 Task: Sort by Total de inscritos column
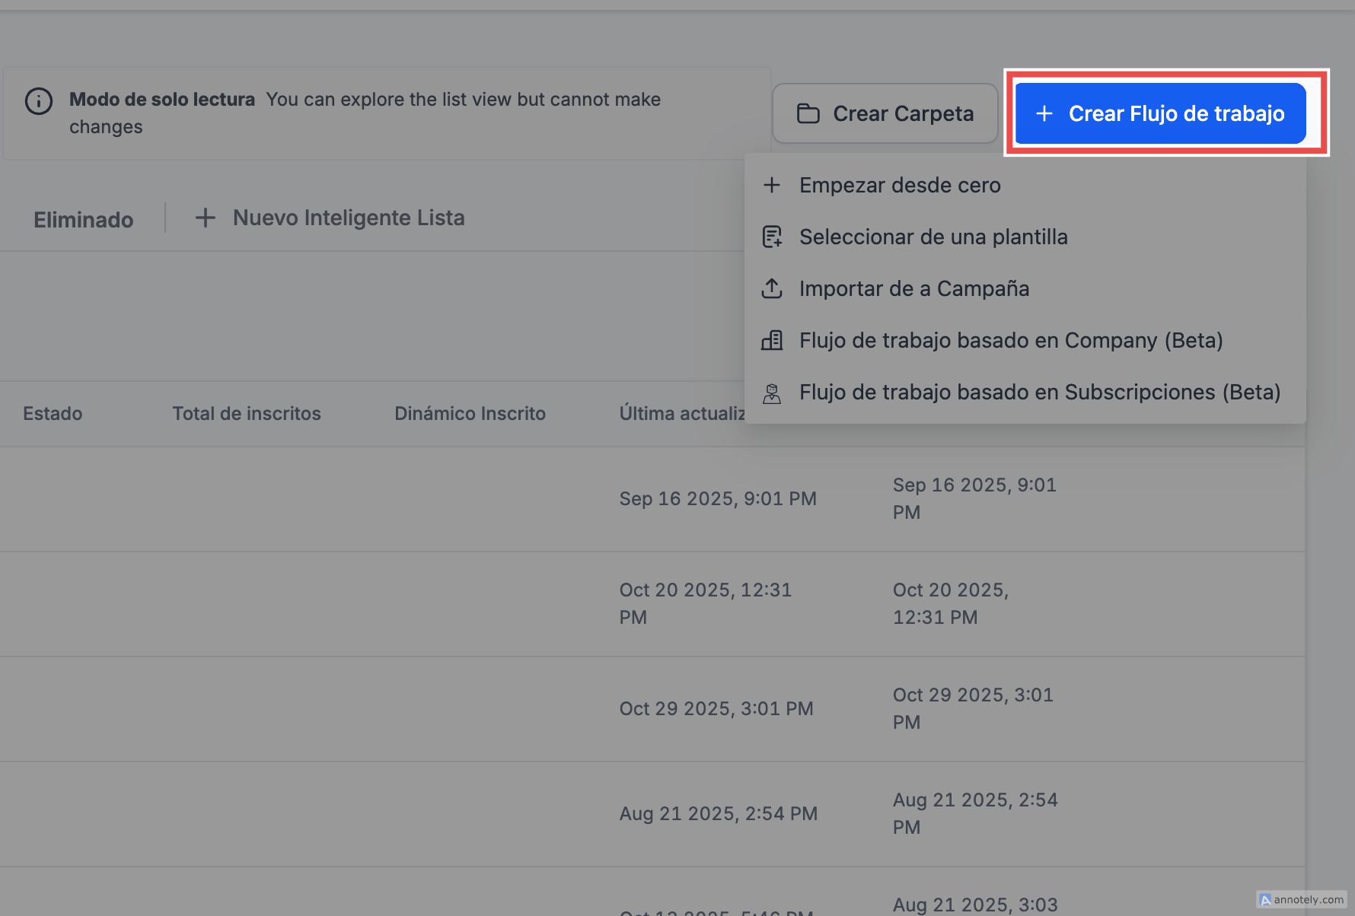[x=246, y=413]
